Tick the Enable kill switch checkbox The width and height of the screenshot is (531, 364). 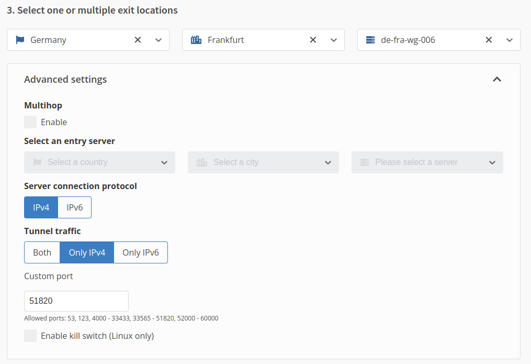(30, 336)
